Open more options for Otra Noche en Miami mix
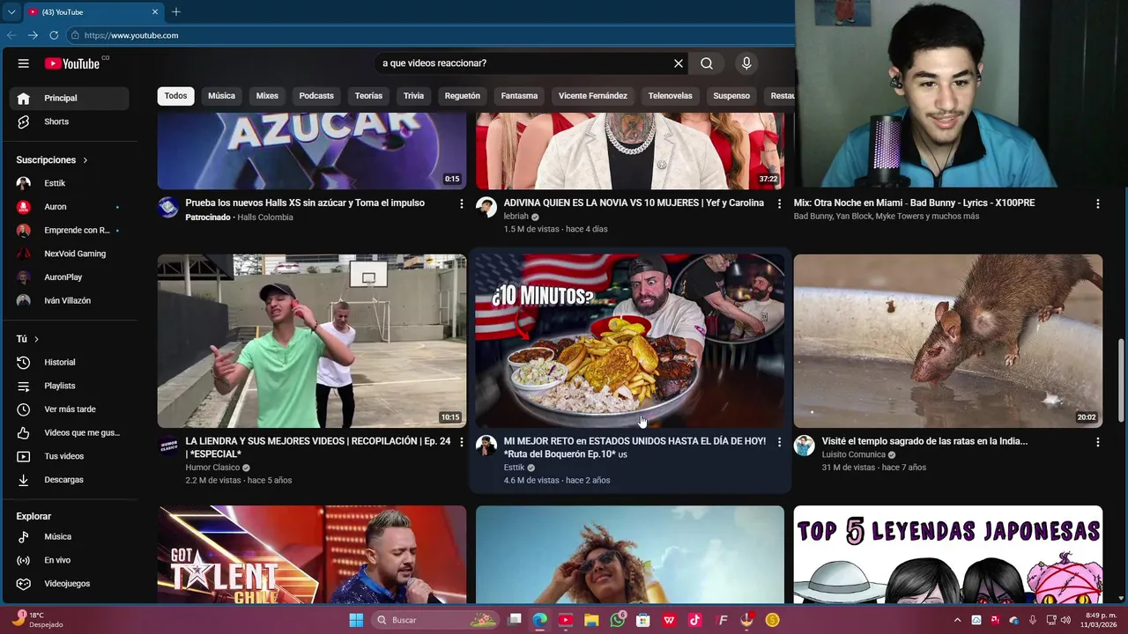 click(1098, 203)
